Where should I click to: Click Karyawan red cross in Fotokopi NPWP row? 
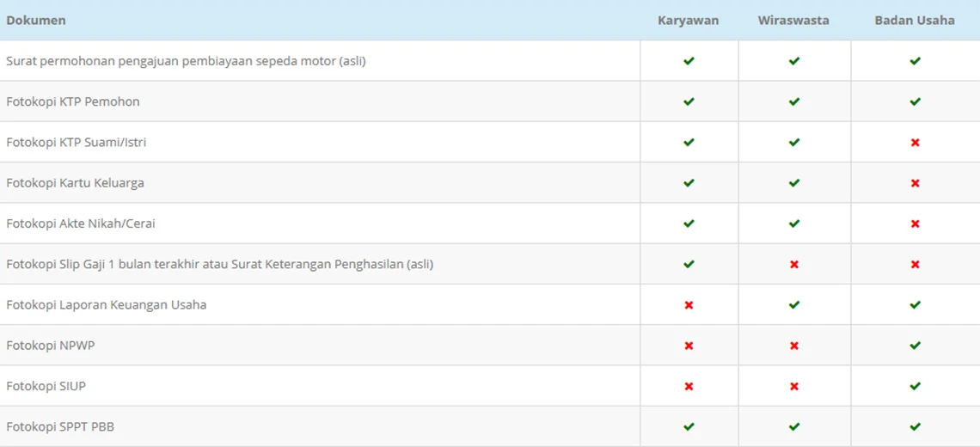pos(689,346)
